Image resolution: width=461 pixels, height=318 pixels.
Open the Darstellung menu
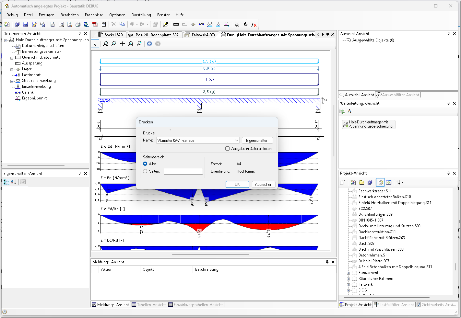coord(141,15)
